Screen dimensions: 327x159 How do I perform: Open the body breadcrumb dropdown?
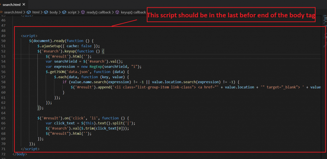54,12
